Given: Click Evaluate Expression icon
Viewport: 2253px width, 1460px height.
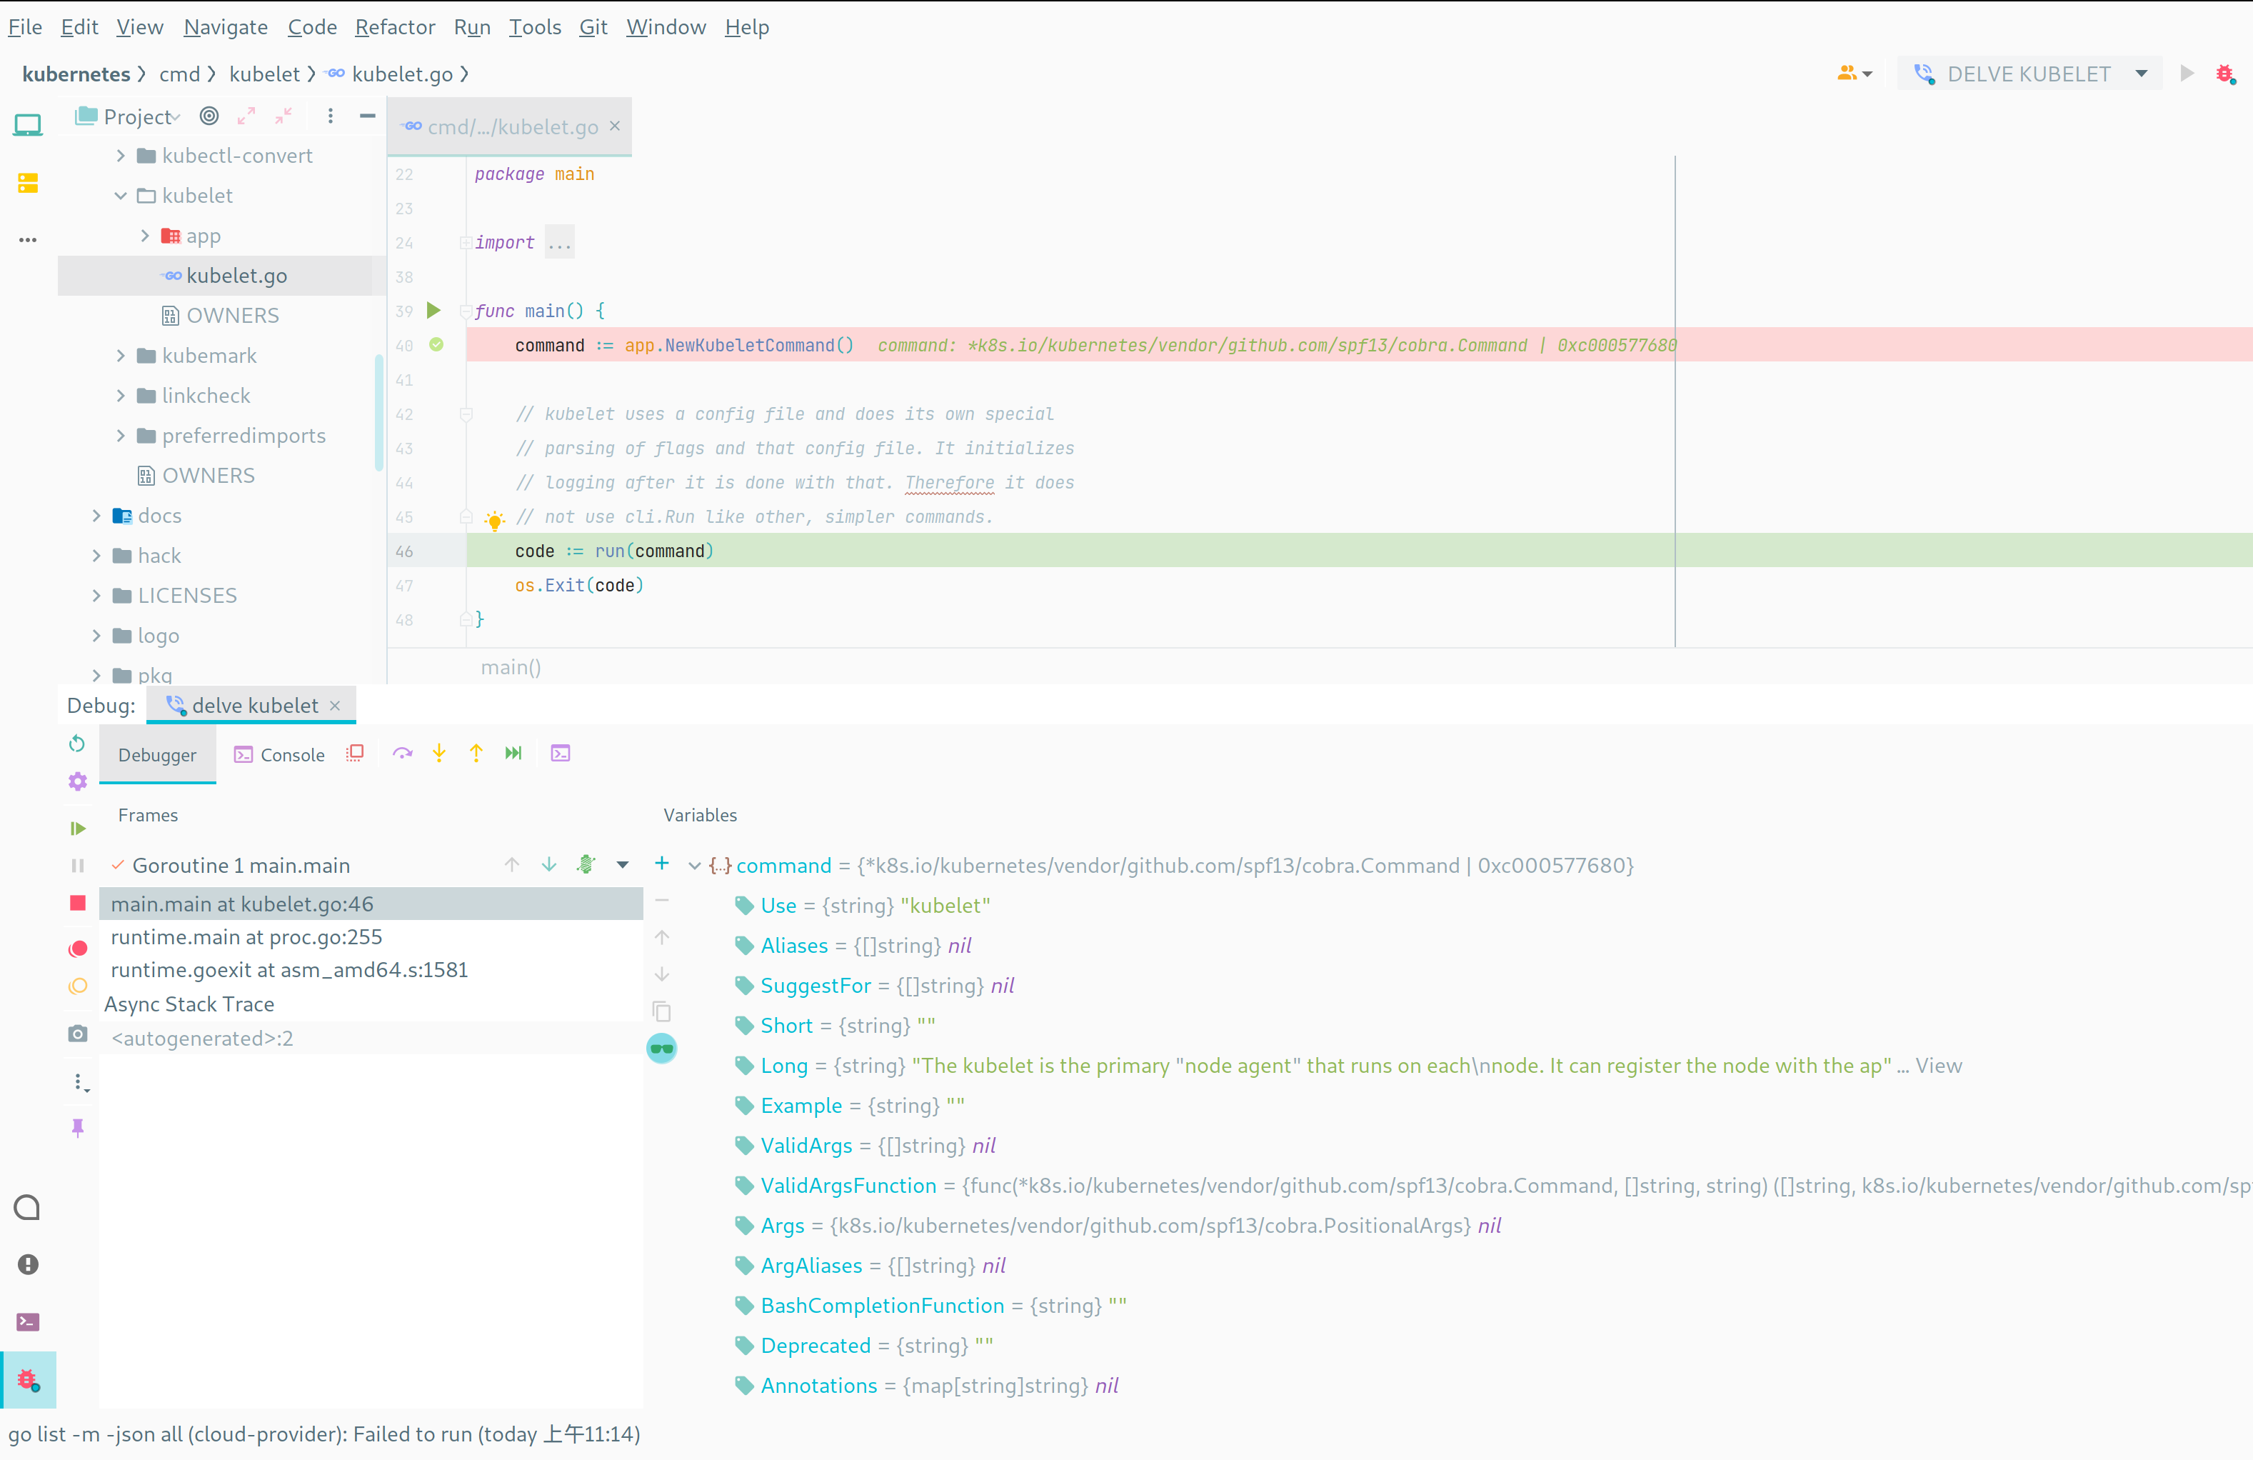Looking at the screenshot, I should 561,753.
